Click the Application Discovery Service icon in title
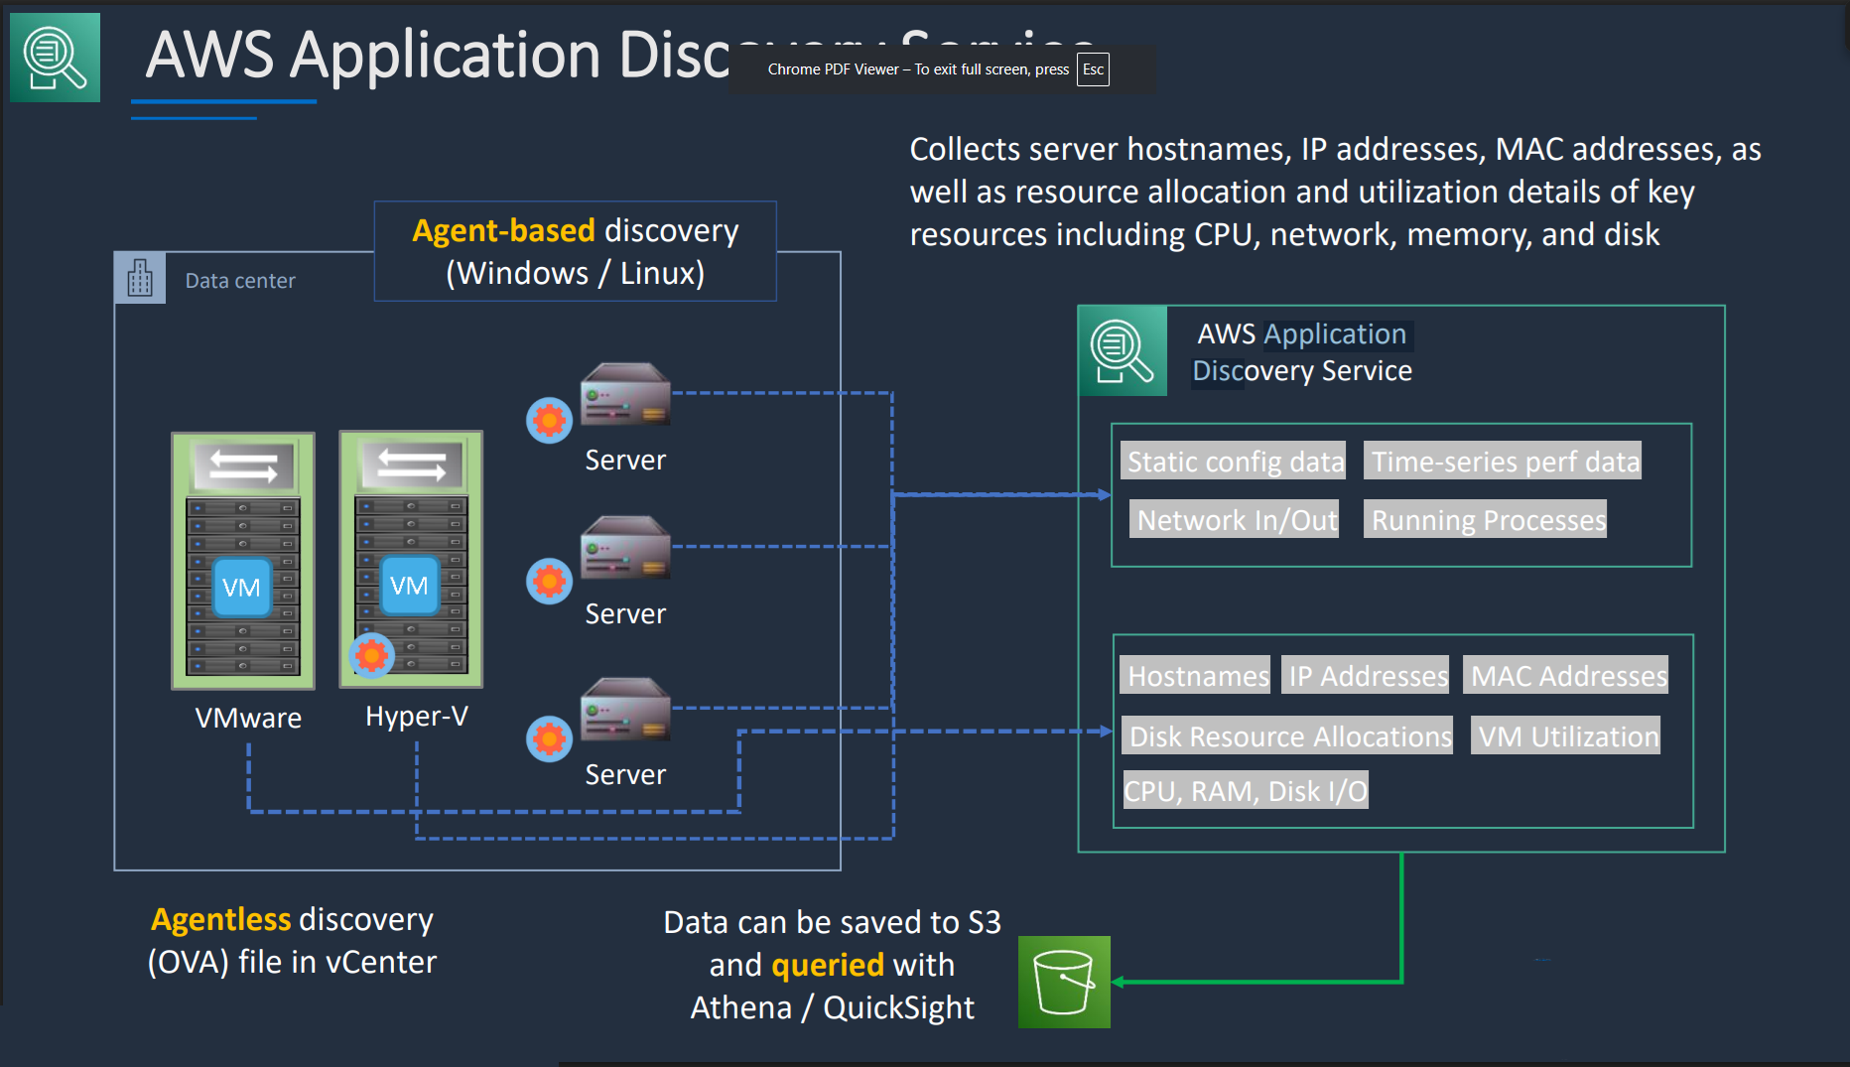The width and height of the screenshot is (1850, 1067). (55, 58)
